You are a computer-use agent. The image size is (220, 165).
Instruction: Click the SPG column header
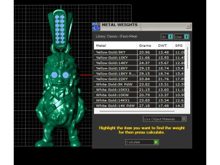pos(179,45)
